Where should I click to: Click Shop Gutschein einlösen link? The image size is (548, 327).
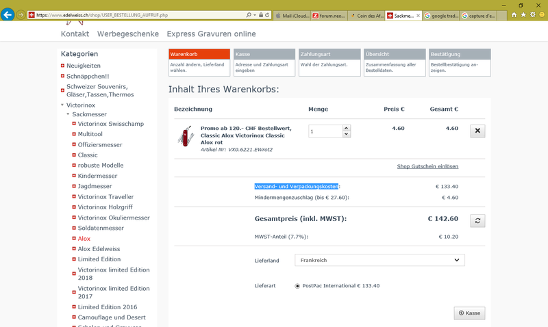[x=427, y=166]
